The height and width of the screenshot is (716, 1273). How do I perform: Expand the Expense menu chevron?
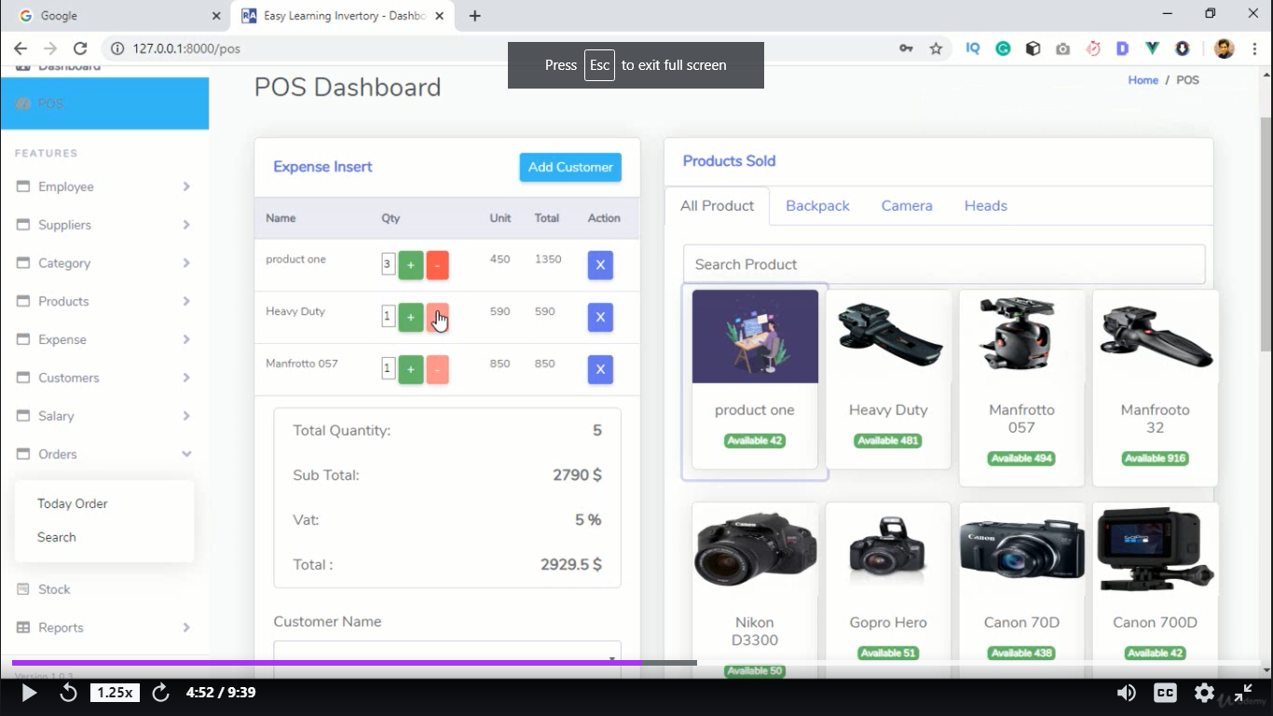tap(186, 339)
